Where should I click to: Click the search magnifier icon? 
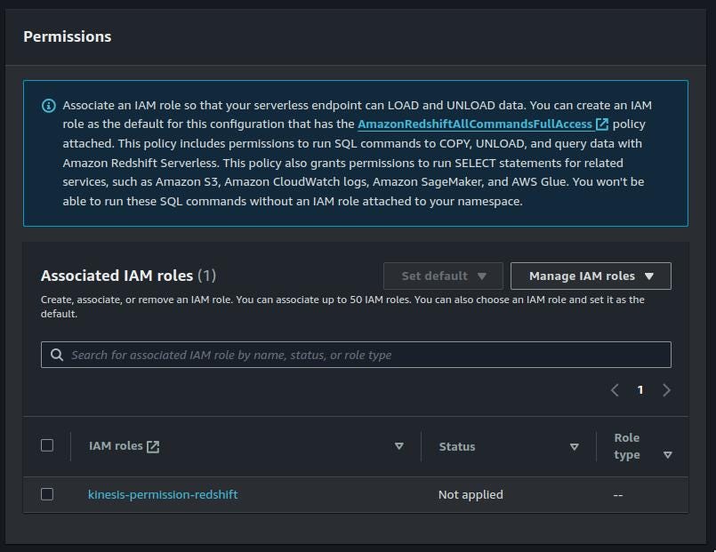57,355
